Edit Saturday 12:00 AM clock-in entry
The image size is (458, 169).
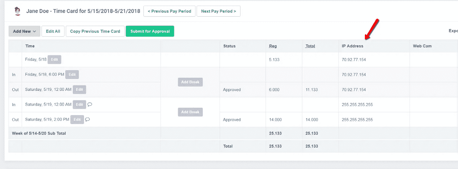coord(79,104)
